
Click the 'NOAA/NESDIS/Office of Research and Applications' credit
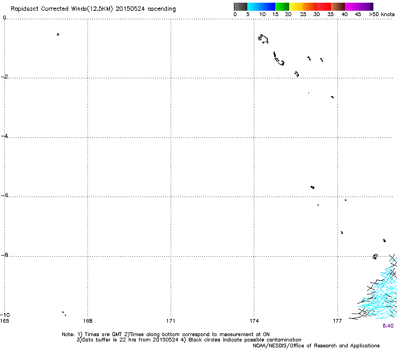pos(316,346)
